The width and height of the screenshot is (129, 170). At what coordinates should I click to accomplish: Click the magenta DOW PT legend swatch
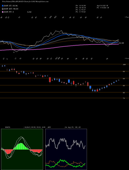tap(3, 12)
